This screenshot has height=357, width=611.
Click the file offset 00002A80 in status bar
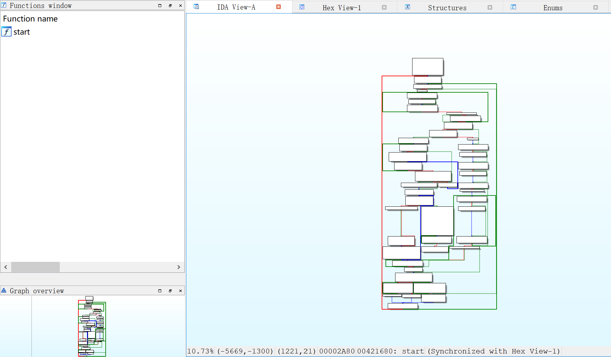pos(337,351)
